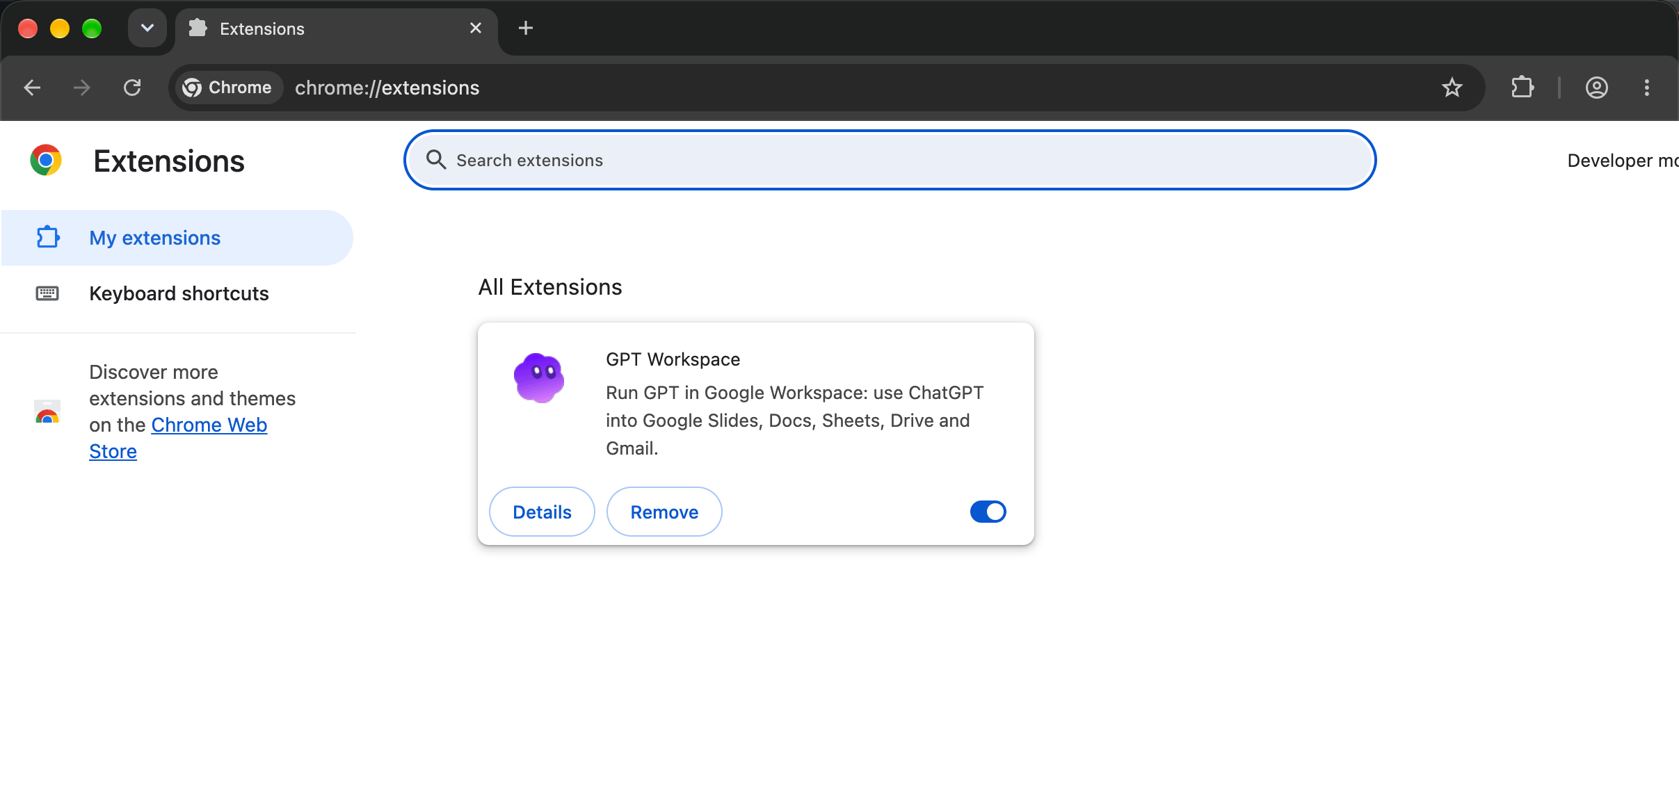
Task: Click the keyboard icon in the sidebar
Action: click(47, 293)
